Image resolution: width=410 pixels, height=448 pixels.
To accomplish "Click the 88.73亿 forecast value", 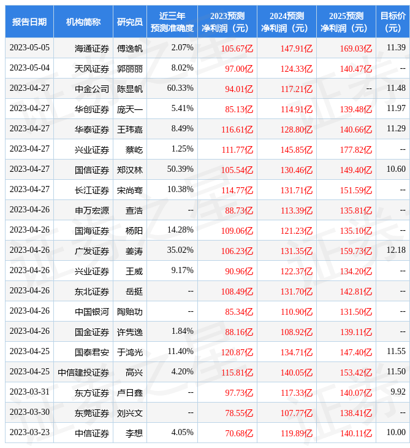I will [239, 211].
